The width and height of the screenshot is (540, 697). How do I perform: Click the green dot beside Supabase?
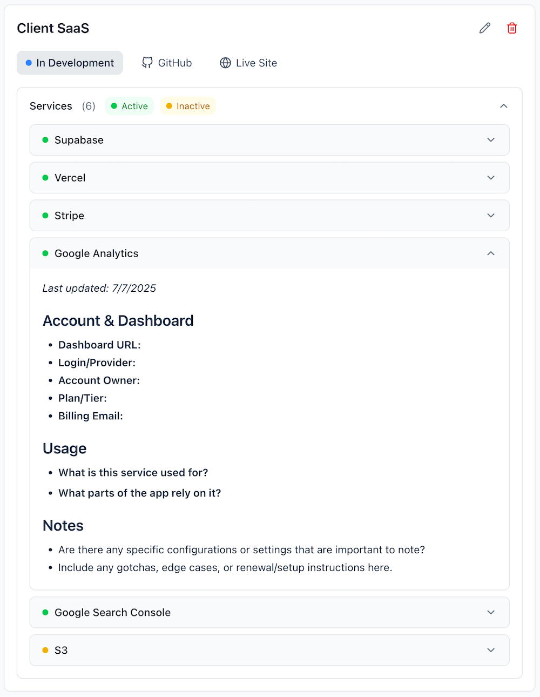tap(45, 140)
